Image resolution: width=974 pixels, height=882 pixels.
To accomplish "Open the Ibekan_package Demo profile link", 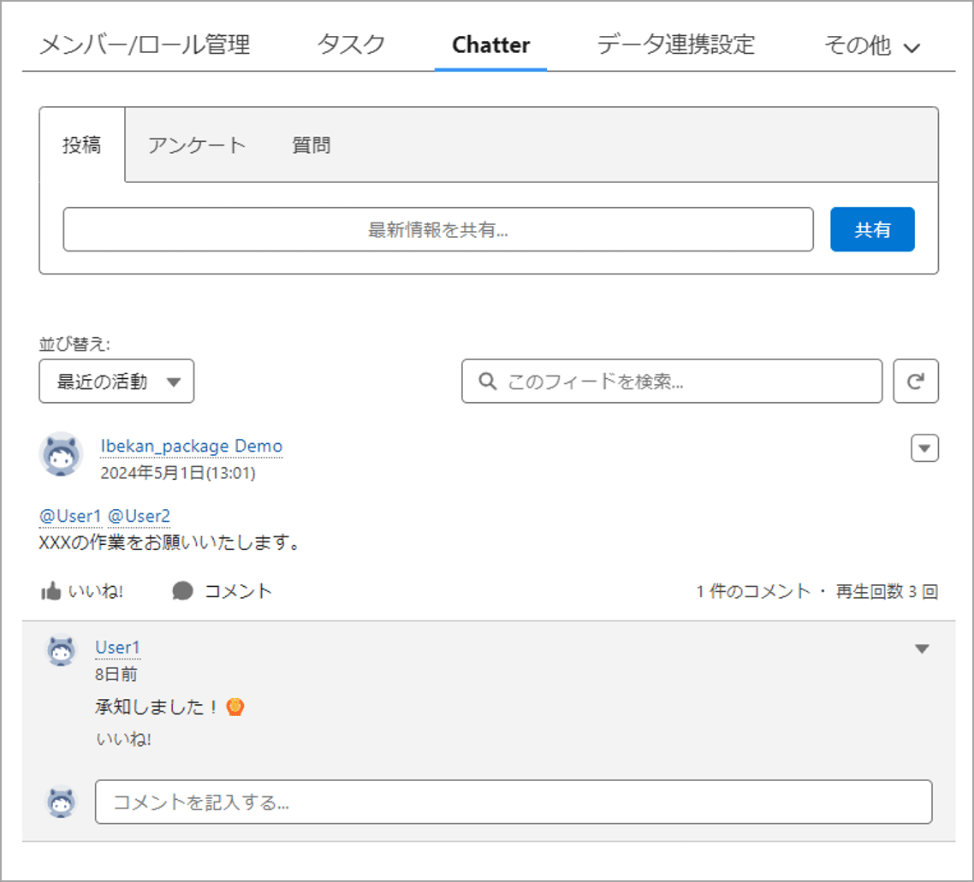I will click(x=191, y=446).
